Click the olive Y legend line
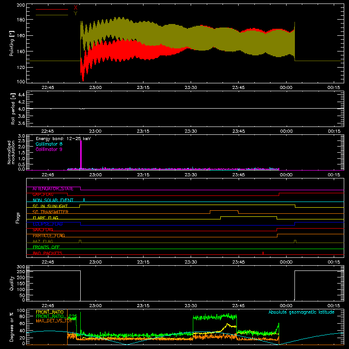Image resolution: width=349 pixels, height=349 pixels. tap(52, 15)
